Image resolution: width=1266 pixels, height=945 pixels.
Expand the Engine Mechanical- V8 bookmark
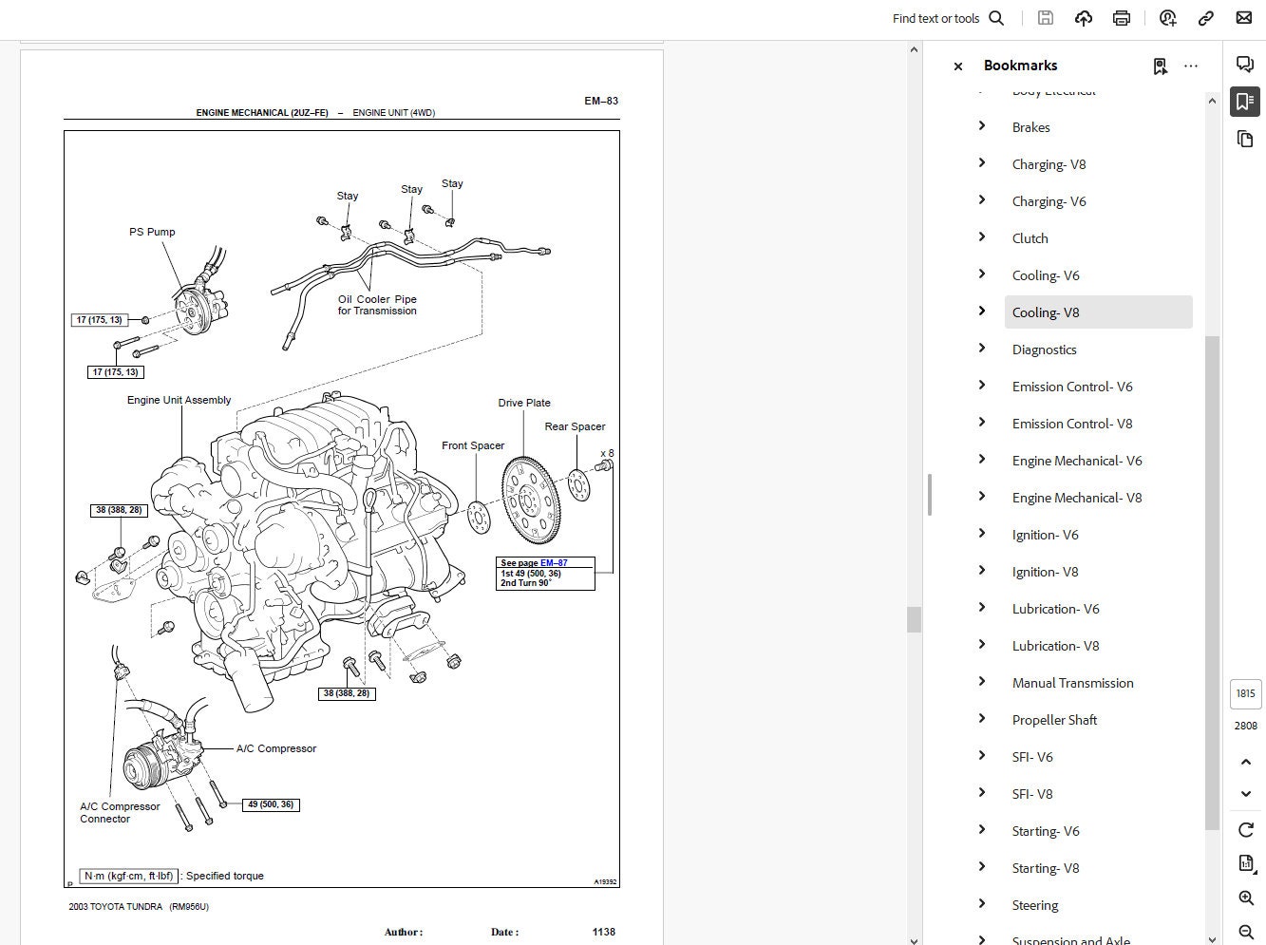982,497
